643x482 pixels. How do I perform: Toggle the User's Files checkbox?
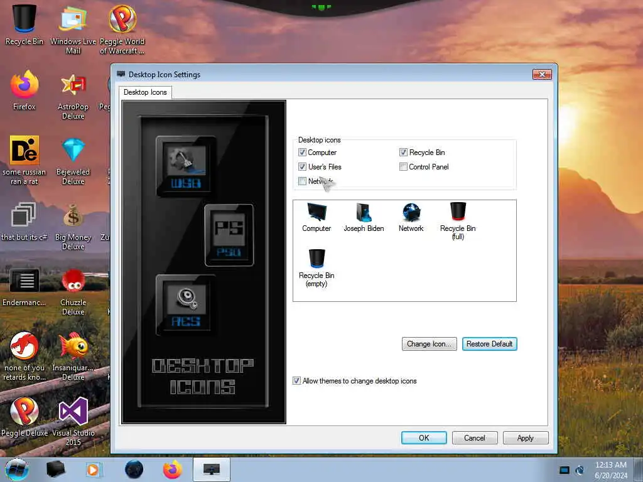302,167
